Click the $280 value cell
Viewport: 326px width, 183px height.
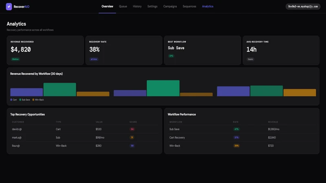click(x=98, y=146)
